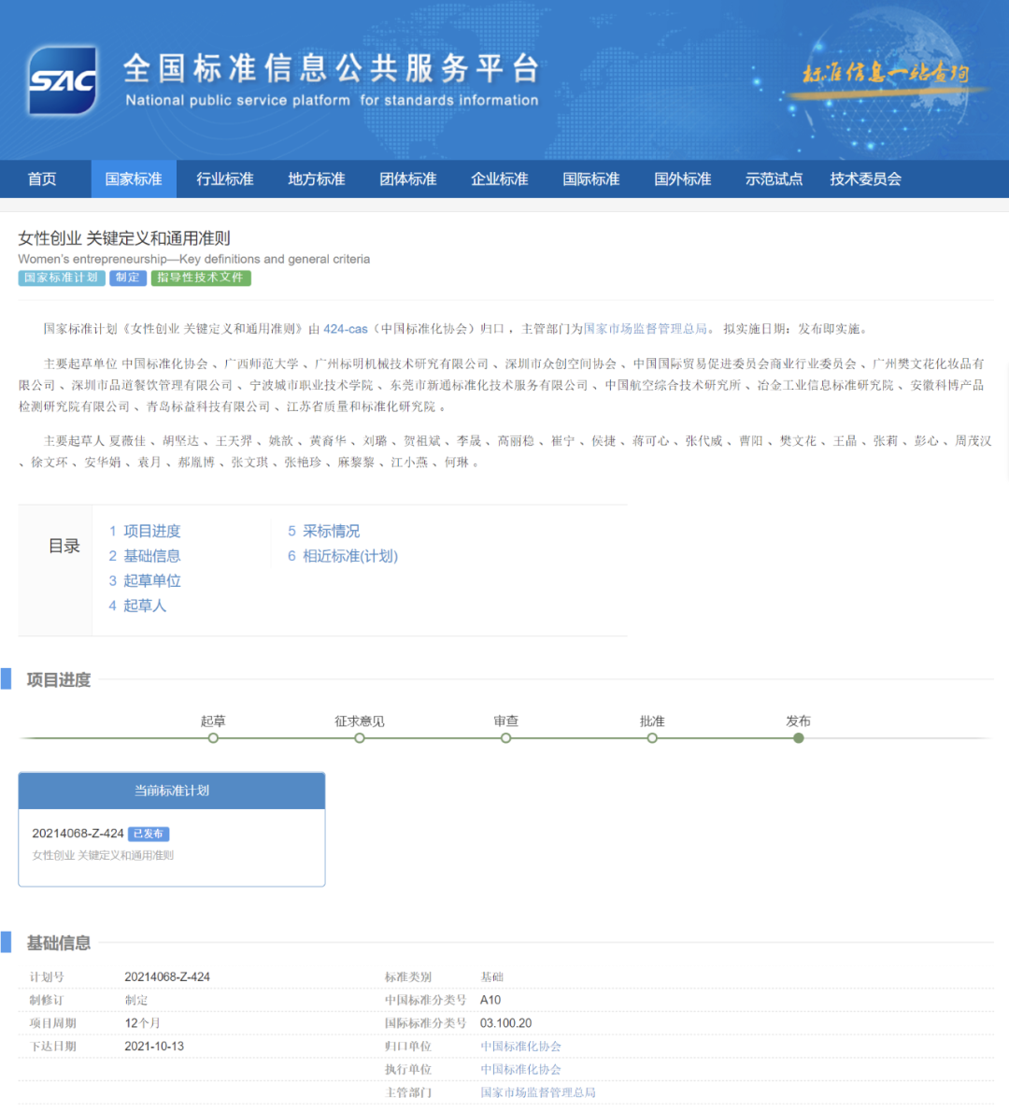Open 技术委员会 navigation item
The width and height of the screenshot is (1009, 1112).
point(865,179)
